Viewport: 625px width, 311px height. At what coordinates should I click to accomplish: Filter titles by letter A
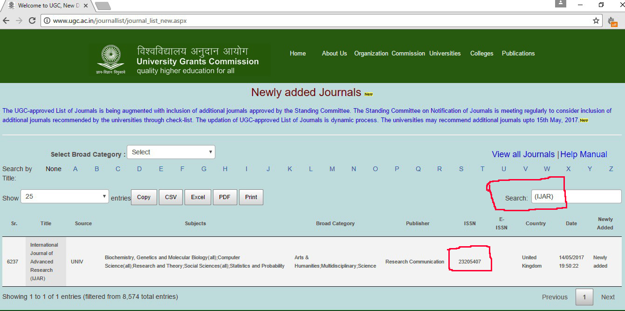[76, 169]
